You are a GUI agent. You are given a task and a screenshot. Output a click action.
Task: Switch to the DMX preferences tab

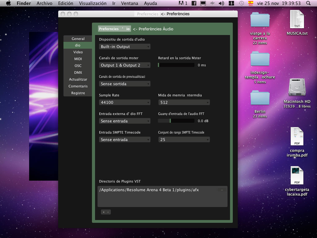78,73
